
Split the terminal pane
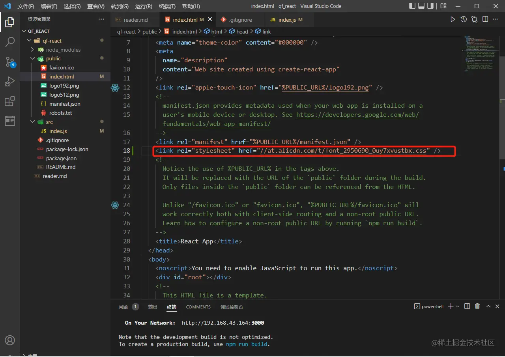point(467,306)
